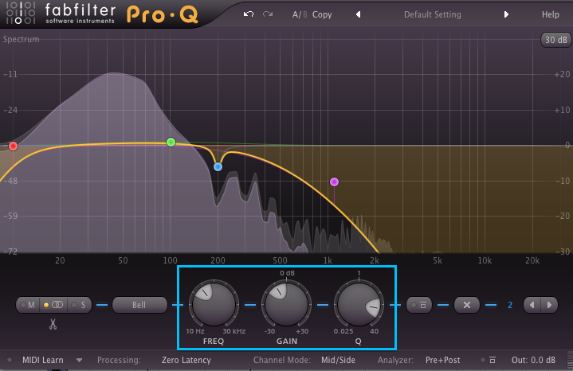573x371 pixels.
Task: Click the Out: 0.0 dB output level
Action: pyautogui.click(x=533, y=360)
